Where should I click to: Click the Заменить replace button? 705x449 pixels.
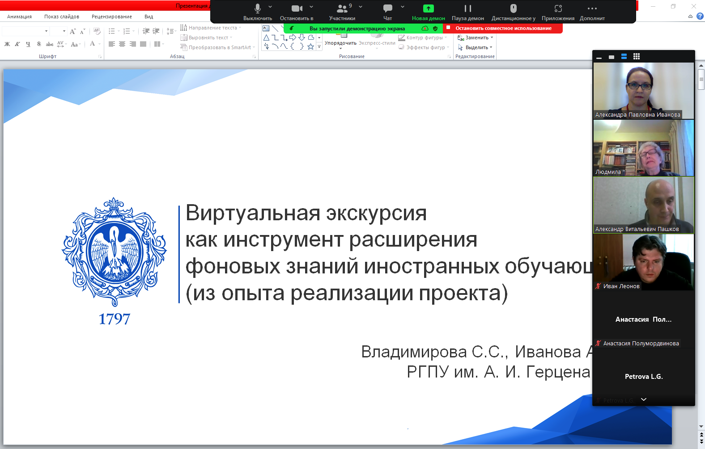pos(475,38)
